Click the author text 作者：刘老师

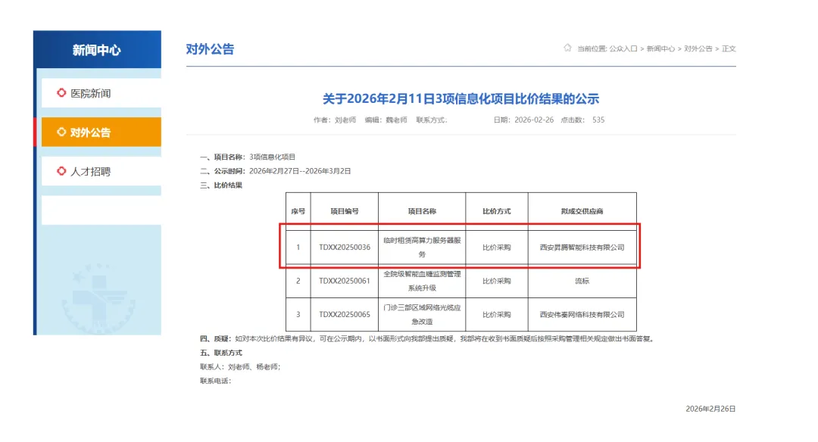click(335, 120)
